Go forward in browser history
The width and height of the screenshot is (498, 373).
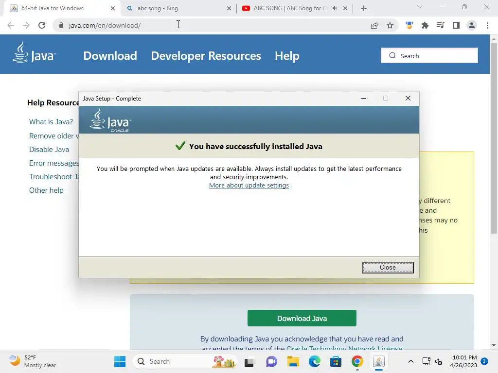(x=26, y=25)
